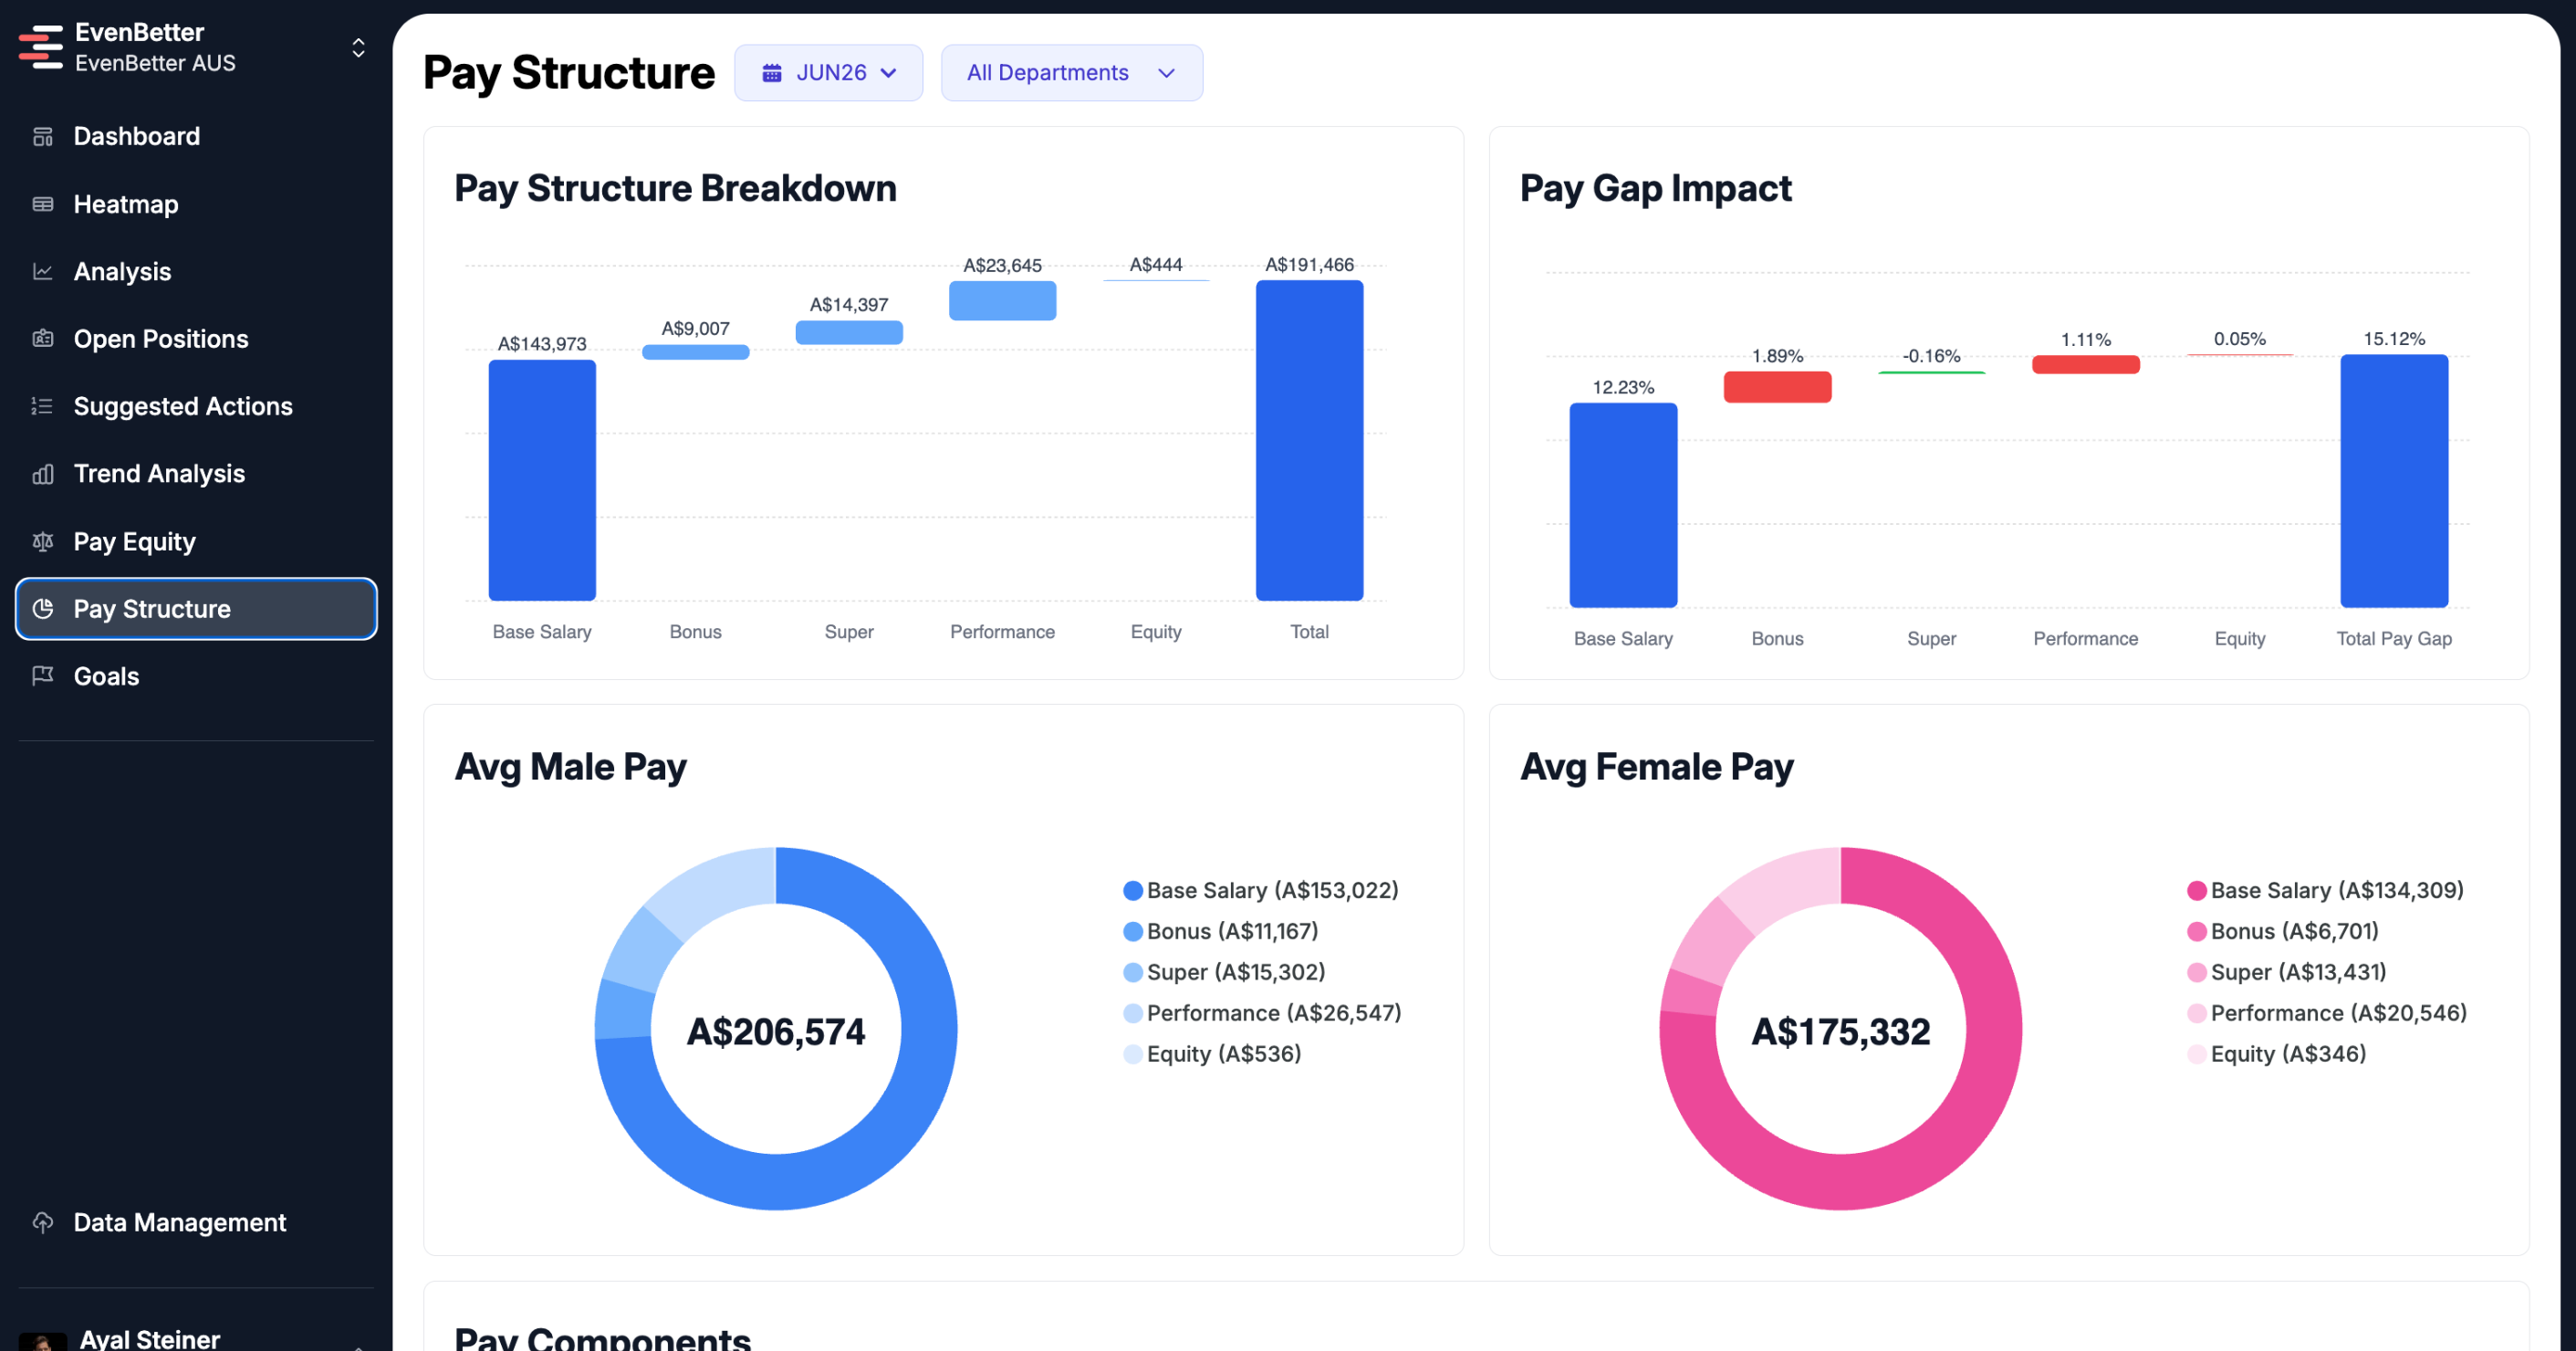Click the Base Salary pink legend dot, Female Pay
The image size is (2576, 1351).
click(x=2196, y=891)
